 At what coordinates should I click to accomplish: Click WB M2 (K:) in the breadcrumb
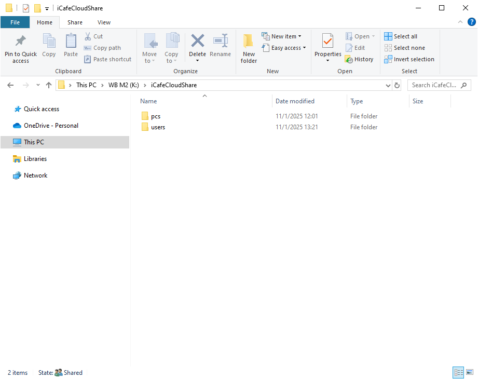(122, 85)
